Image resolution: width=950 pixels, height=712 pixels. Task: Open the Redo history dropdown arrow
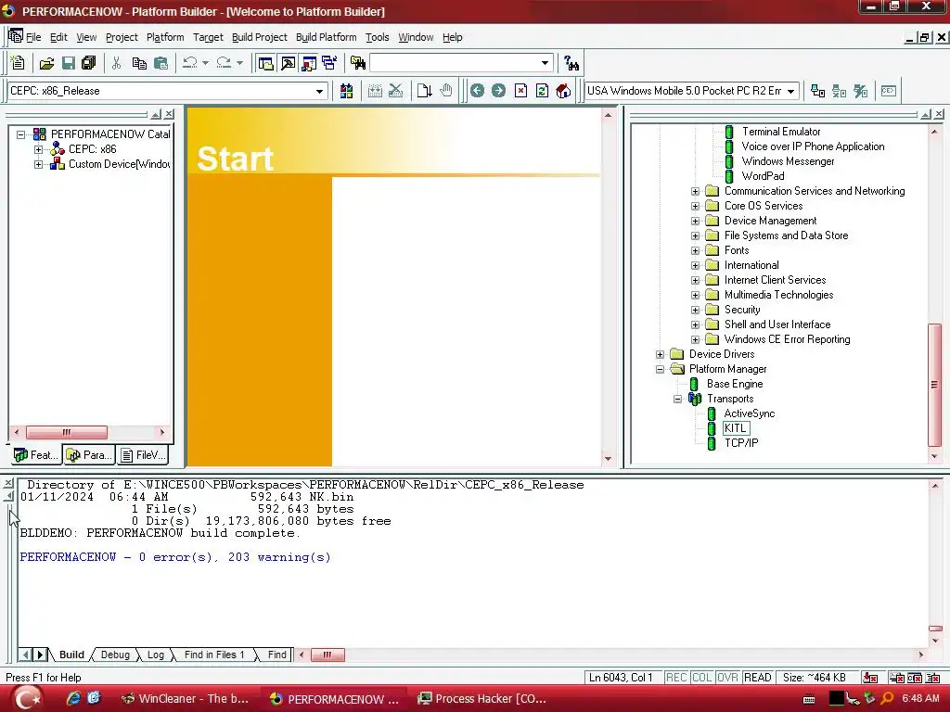click(239, 63)
